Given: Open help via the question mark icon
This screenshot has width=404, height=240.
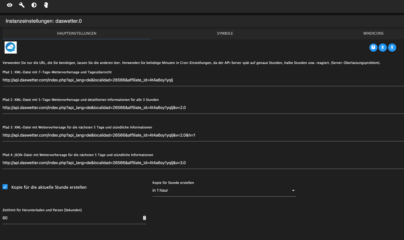Looking at the screenshot, I should coord(373,48).
